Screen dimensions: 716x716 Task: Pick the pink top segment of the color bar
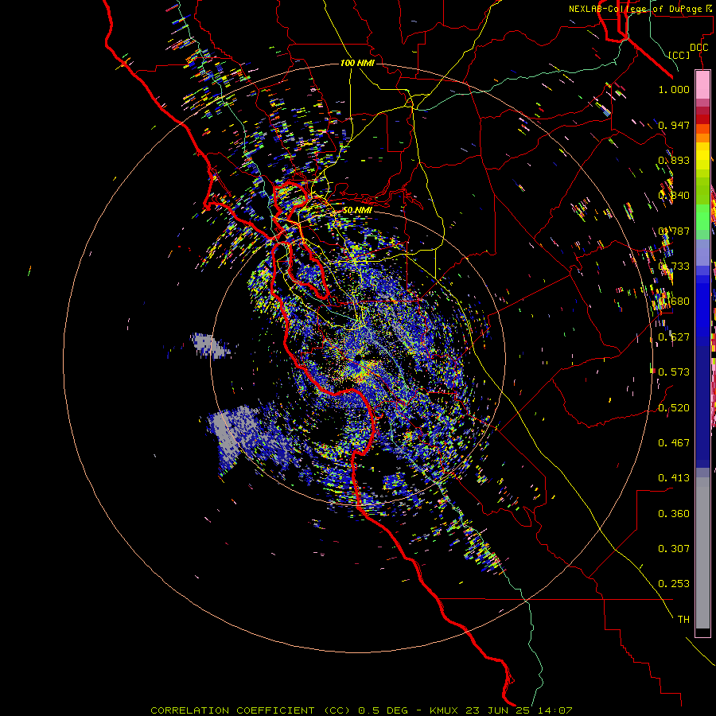702,84
